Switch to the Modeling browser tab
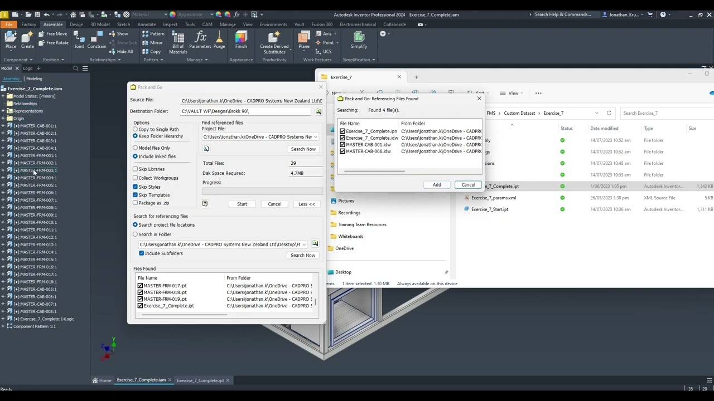Screen dimensions: 714x401 tap(34, 79)
